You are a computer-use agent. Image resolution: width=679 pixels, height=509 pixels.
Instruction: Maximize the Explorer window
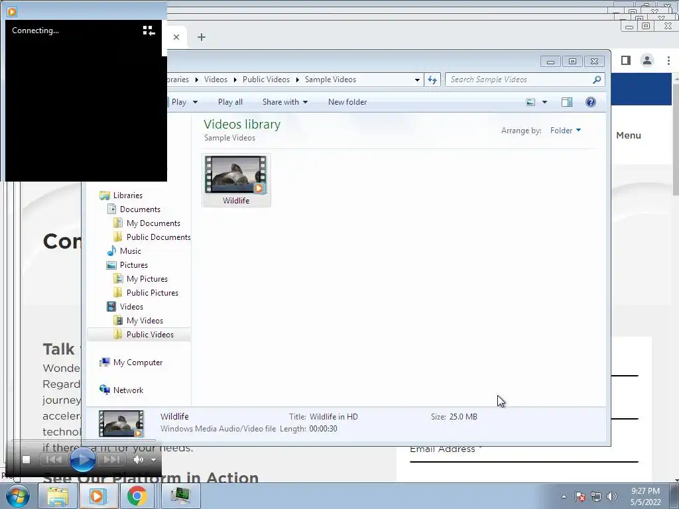[572, 62]
